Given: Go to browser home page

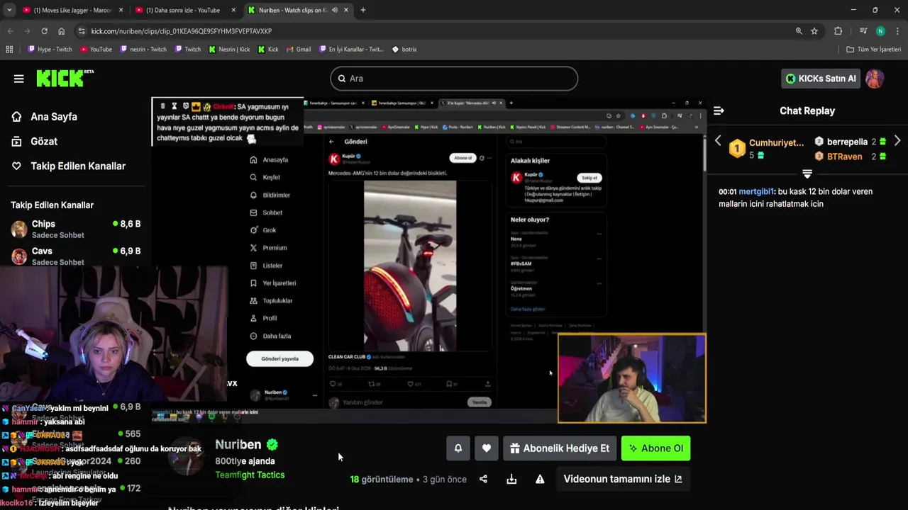Looking at the screenshot, I should pyautogui.click(x=61, y=31).
